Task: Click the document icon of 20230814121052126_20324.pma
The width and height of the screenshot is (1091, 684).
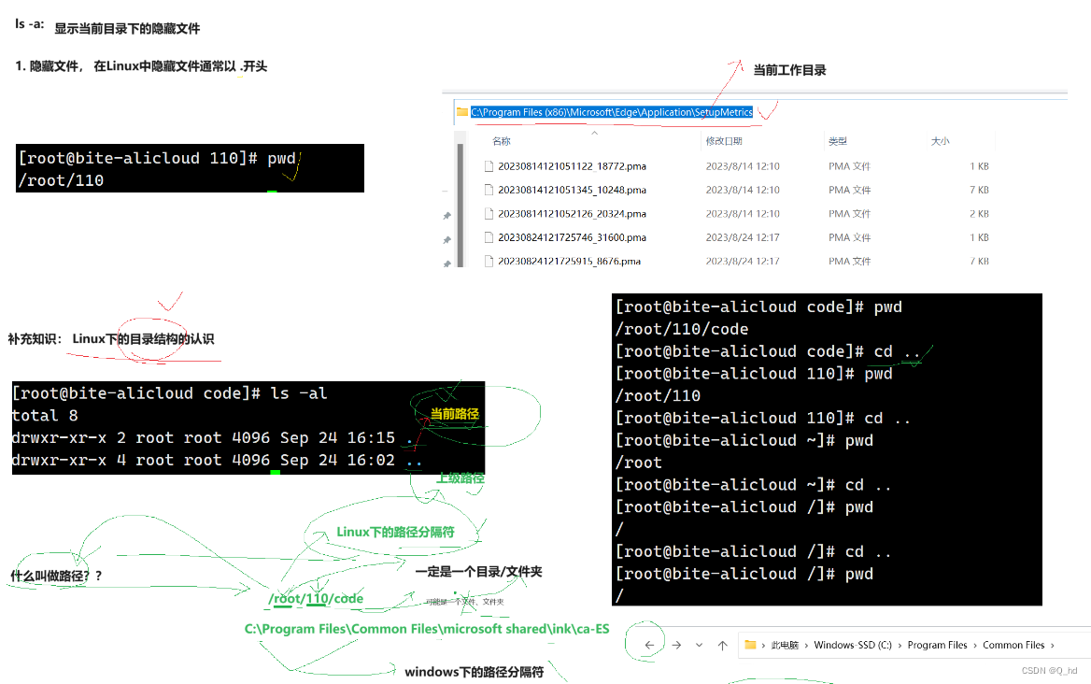Action: pyautogui.click(x=489, y=214)
